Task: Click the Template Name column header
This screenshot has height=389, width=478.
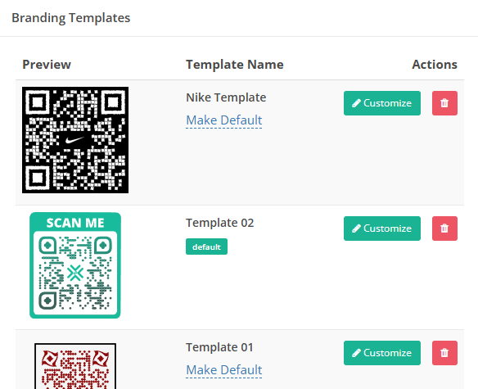Action: (x=235, y=65)
